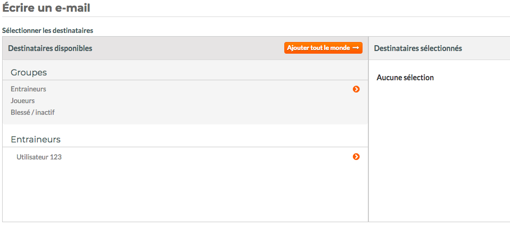This screenshot has height=236, width=510.
Task: Click the Groupes section heading
Action: pyautogui.click(x=29, y=73)
